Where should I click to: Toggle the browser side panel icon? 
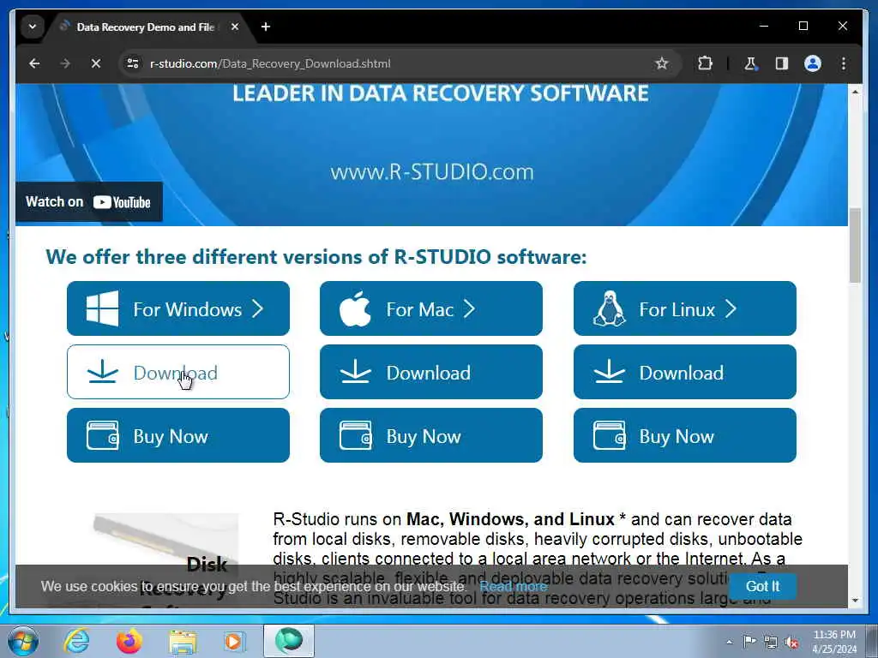point(782,63)
